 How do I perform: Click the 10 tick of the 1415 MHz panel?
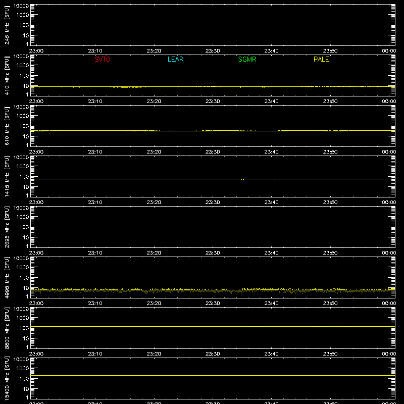pyautogui.click(x=26, y=187)
